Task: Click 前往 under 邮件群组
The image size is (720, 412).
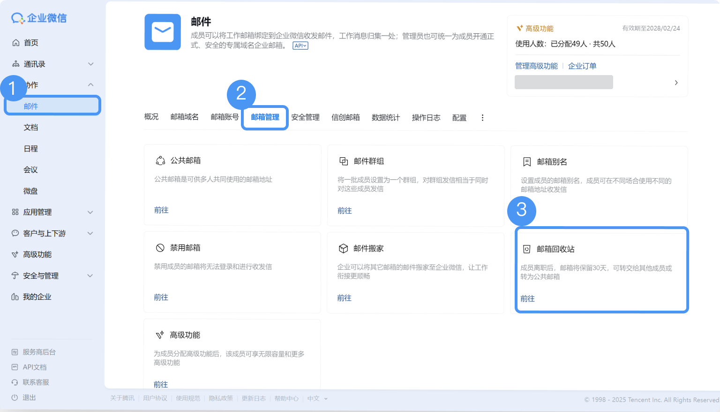Action: coord(345,211)
